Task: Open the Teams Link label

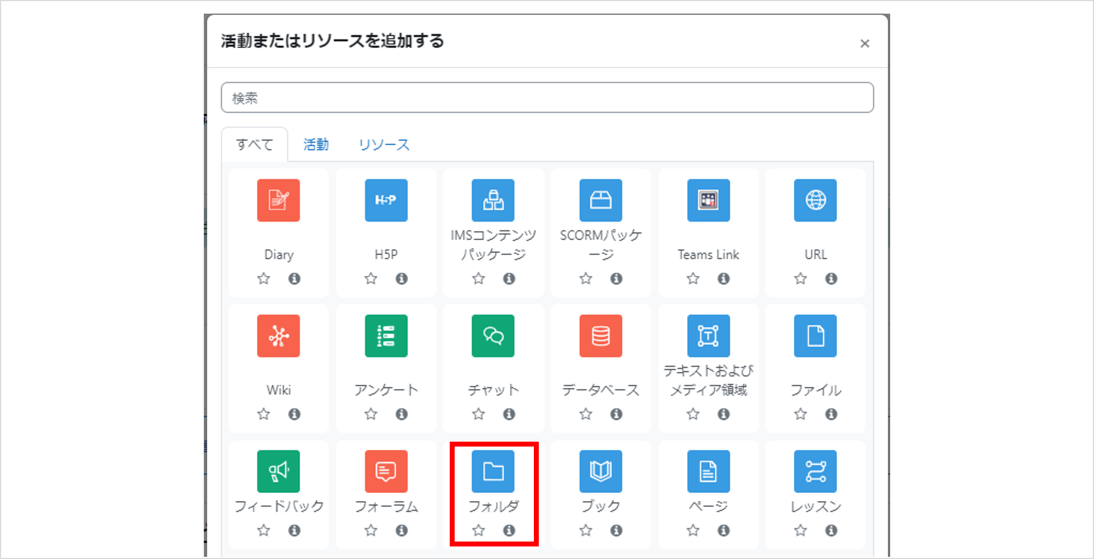Action: (708, 254)
